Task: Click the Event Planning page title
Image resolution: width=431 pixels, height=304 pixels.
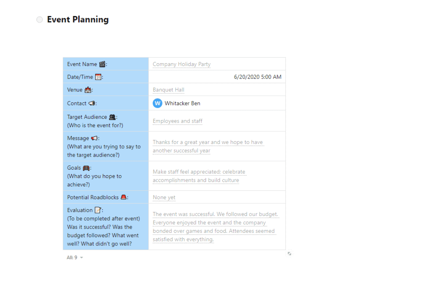Action: 78,20
